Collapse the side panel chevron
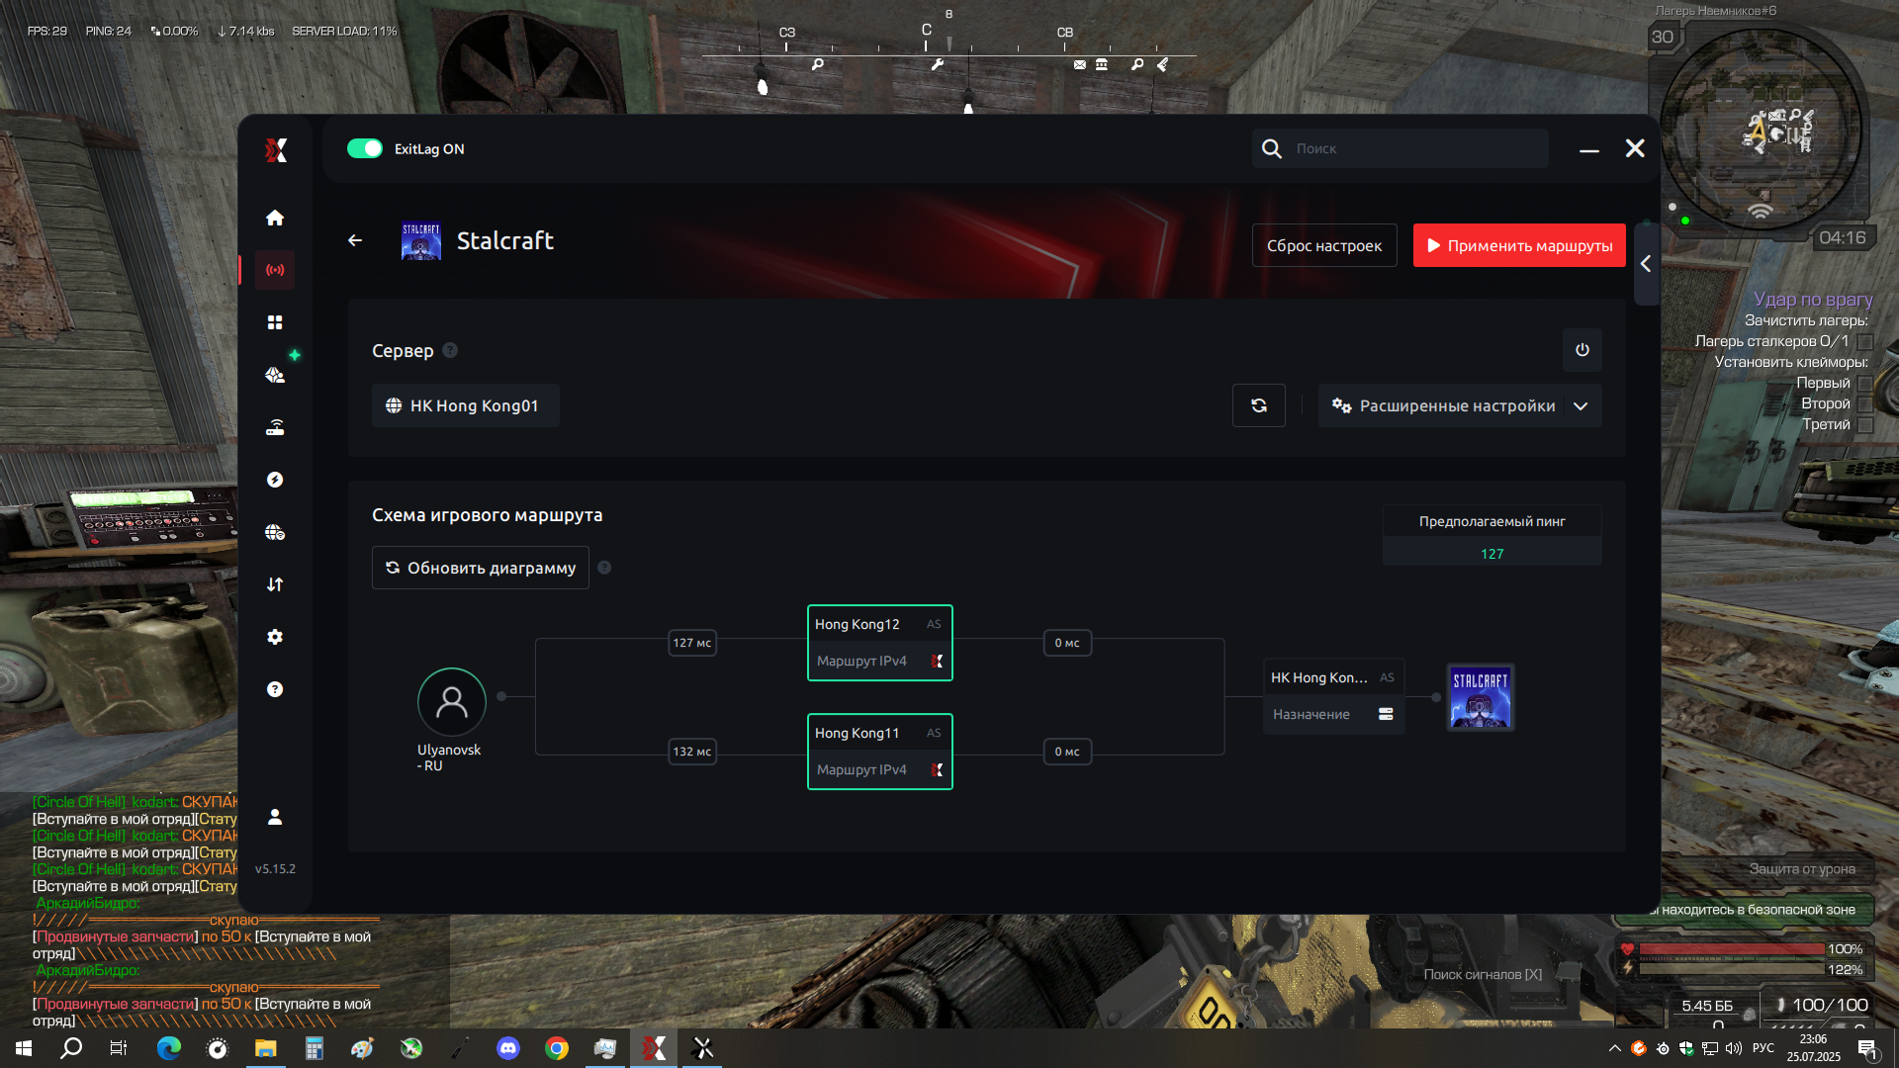The height and width of the screenshot is (1068, 1899). pyautogui.click(x=1646, y=264)
